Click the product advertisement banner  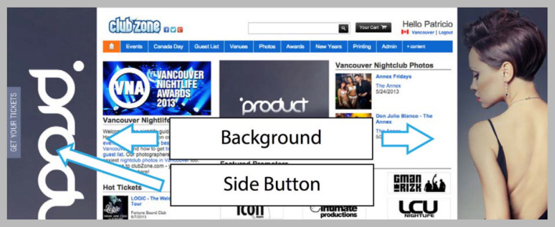(274, 89)
